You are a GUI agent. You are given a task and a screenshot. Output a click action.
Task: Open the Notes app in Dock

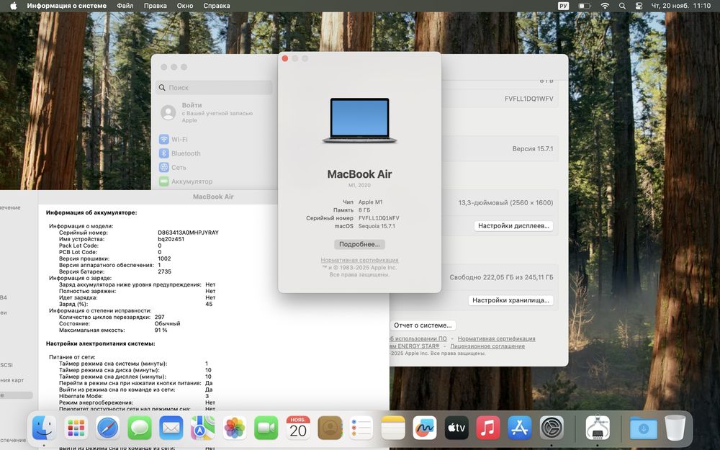(393, 428)
